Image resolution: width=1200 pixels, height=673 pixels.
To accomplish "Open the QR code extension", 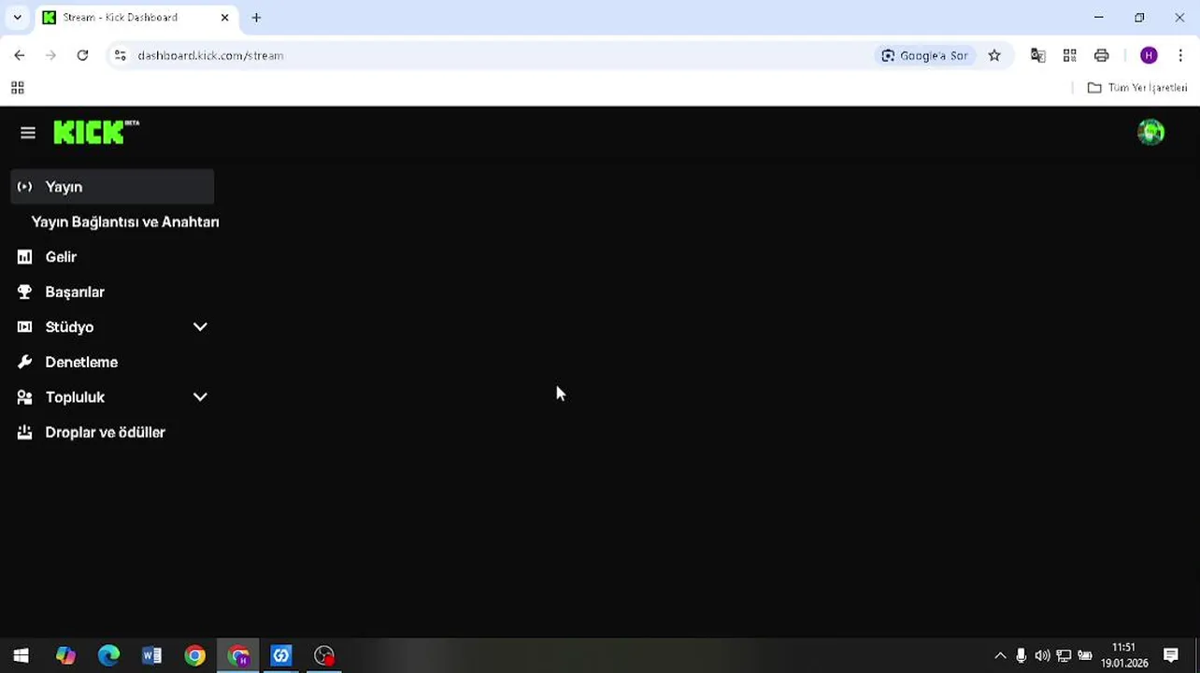I will (x=1070, y=55).
